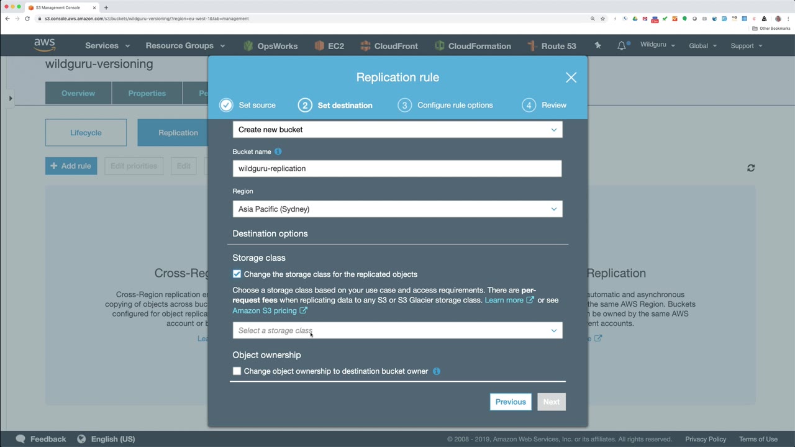The width and height of the screenshot is (795, 447).
Task: Click the Feedback link in the footer
Action: (x=48, y=439)
